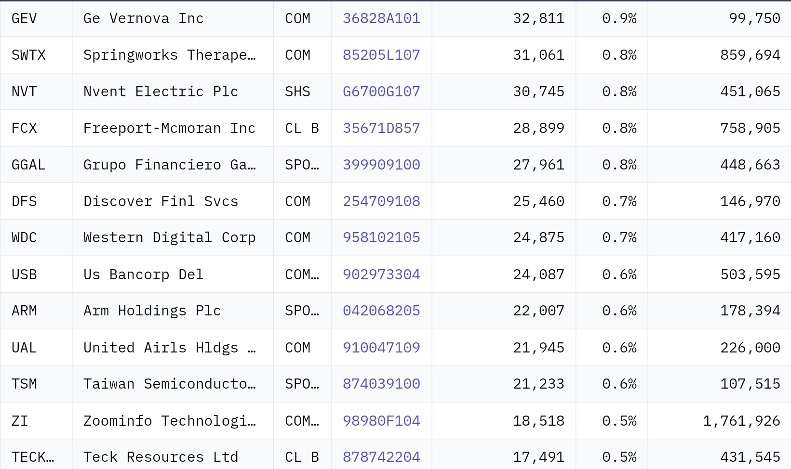Image resolution: width=791 pixels, height=469 pixels.
Task: Click value 25,460 in DFS row
Action: pyautogui.click(x=539, y=201)
